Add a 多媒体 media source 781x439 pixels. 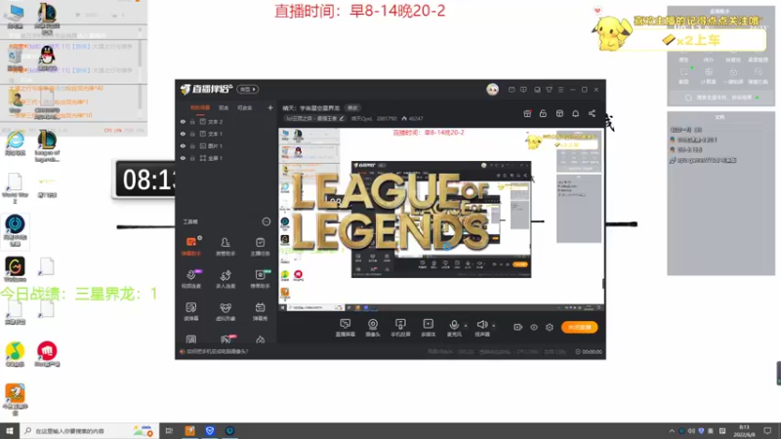click(x=429, y=328)
